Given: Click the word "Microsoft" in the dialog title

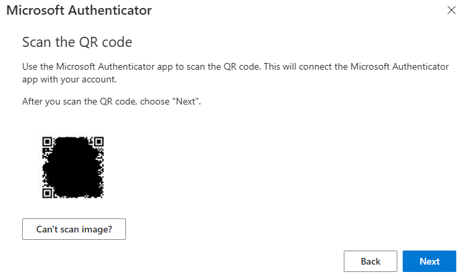Looking at the screenshot, I should point(36,10).
